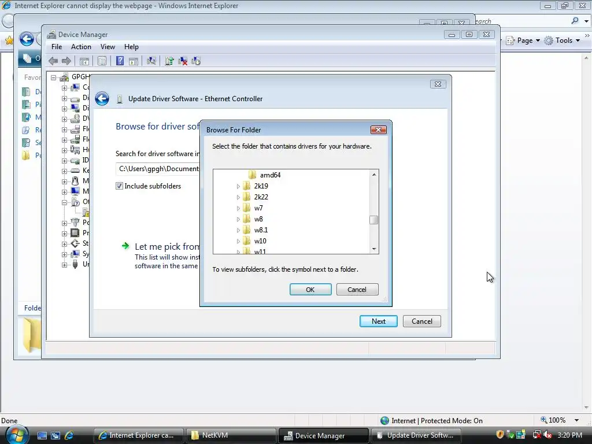Click the Windows Start orb
592x444 pixels.
pos(17,435)
